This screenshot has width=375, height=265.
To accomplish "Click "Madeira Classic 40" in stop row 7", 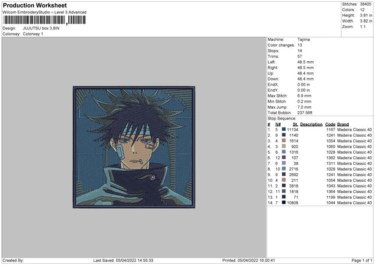I will [354, 164].
